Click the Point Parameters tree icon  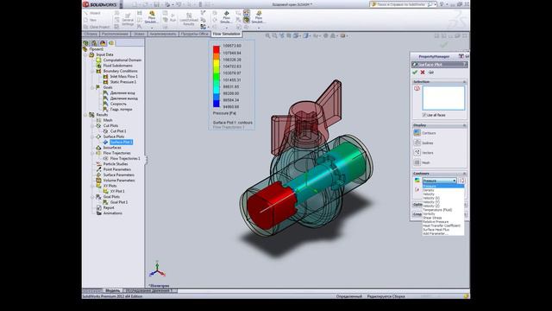tap(98, 169)
